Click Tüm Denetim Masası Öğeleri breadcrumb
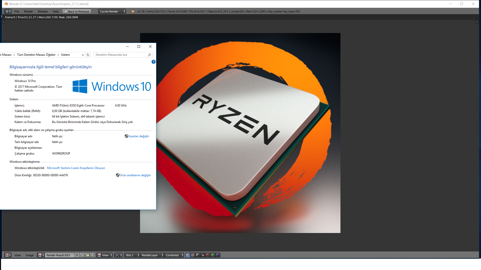The height and width of the screenshot is (270, 481). click(36, 55)
